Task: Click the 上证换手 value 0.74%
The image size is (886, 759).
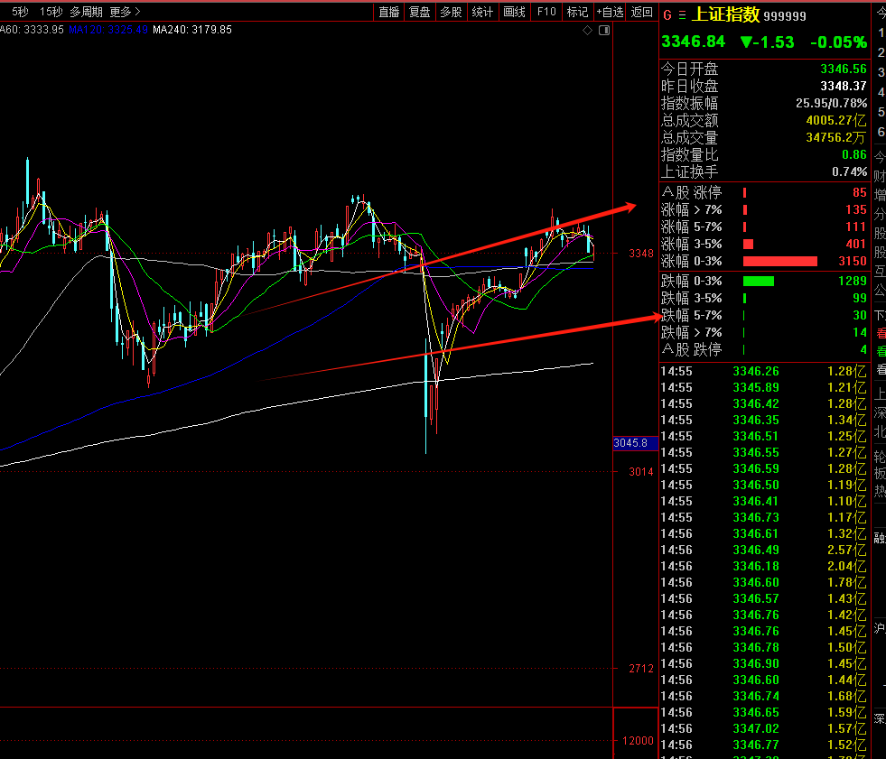Action: pos(849,171)
